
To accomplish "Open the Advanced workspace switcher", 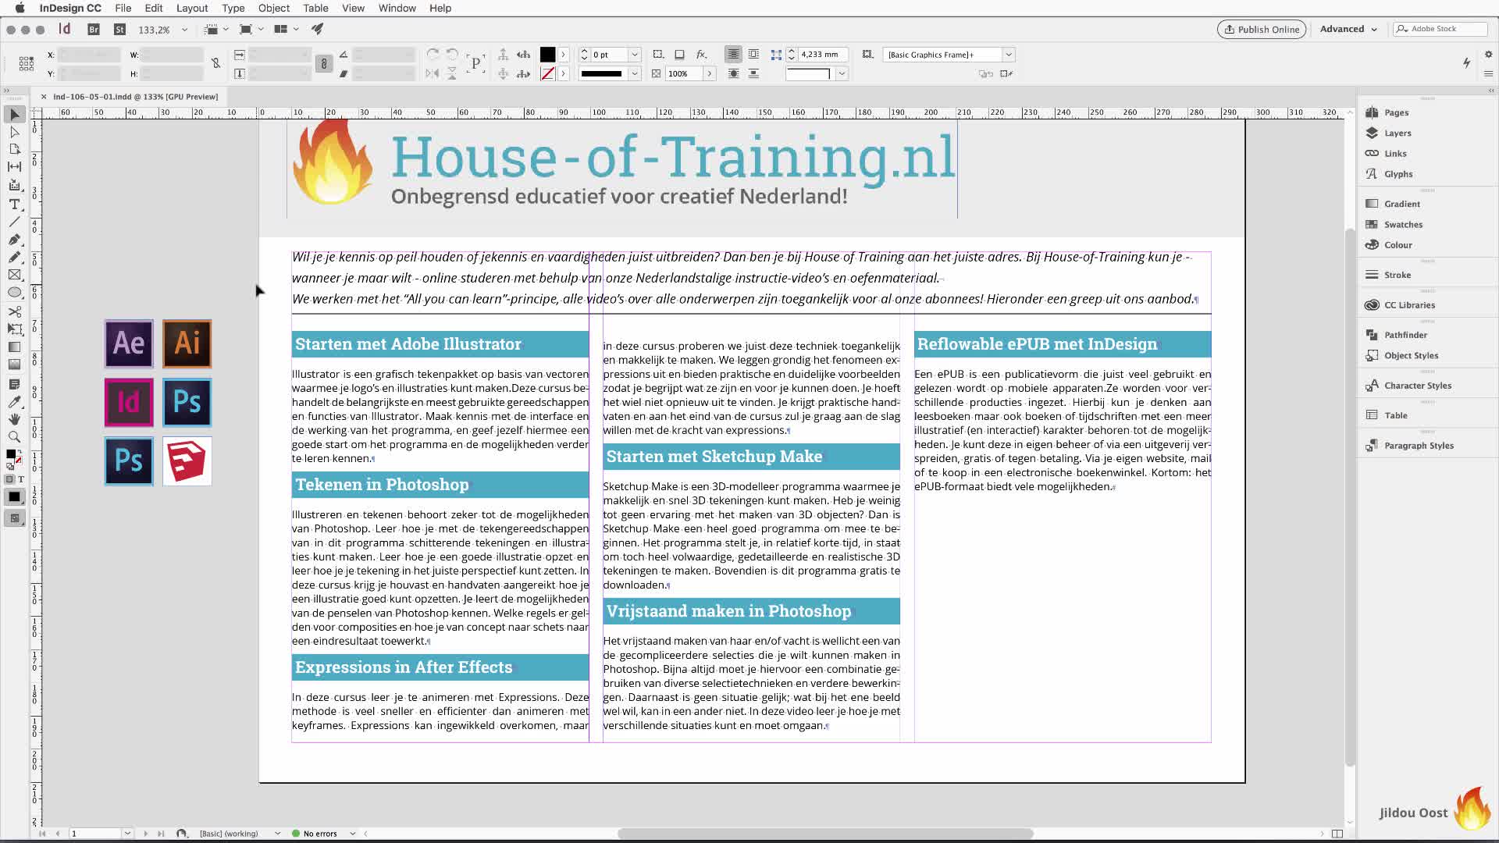I will 1348,30.
